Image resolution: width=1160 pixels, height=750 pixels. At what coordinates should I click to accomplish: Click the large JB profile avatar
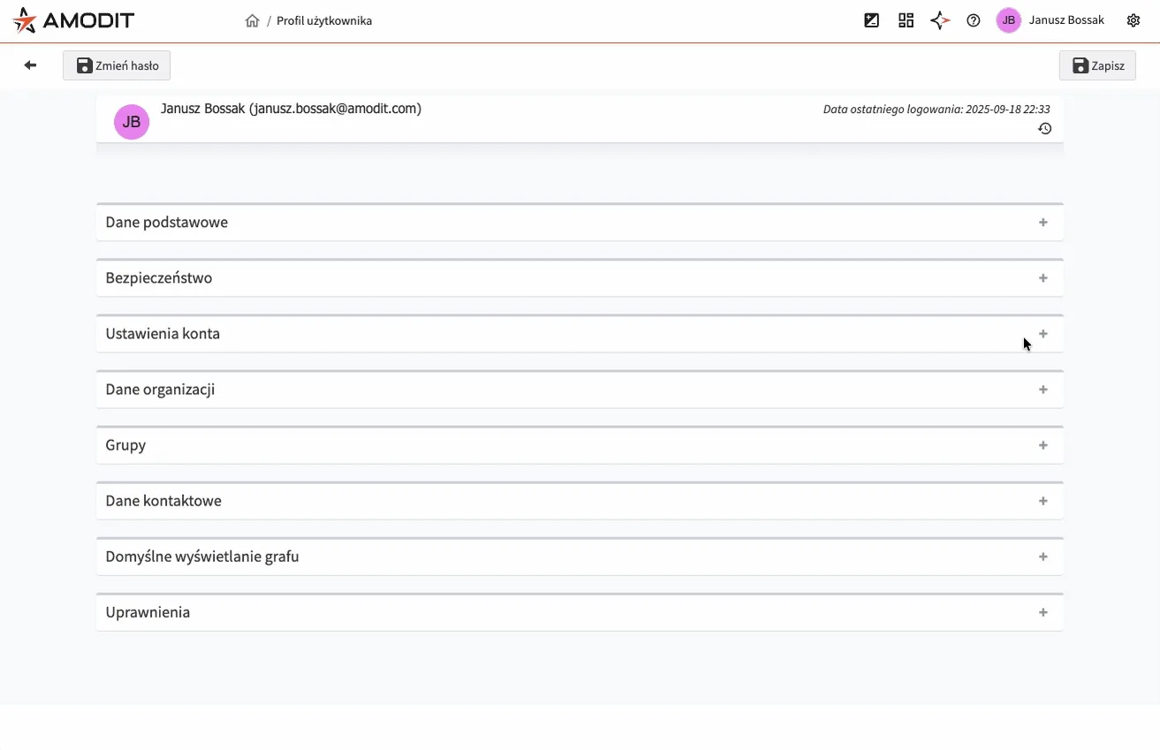(132, 122)
